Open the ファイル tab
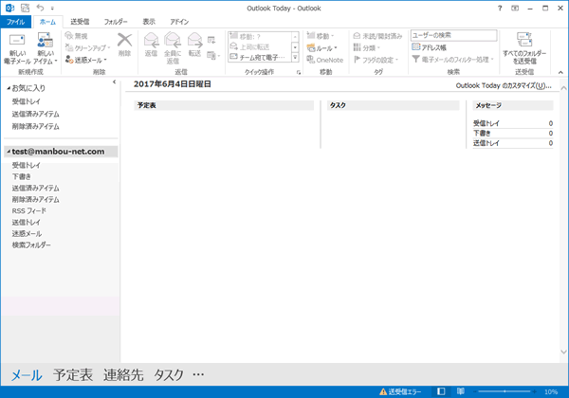569x398 pixels. (x=15, y=22)
